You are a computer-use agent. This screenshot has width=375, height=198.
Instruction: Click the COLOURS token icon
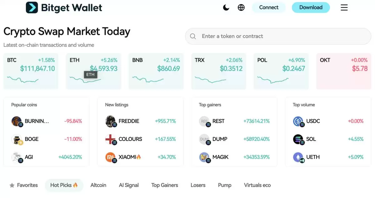111,139
